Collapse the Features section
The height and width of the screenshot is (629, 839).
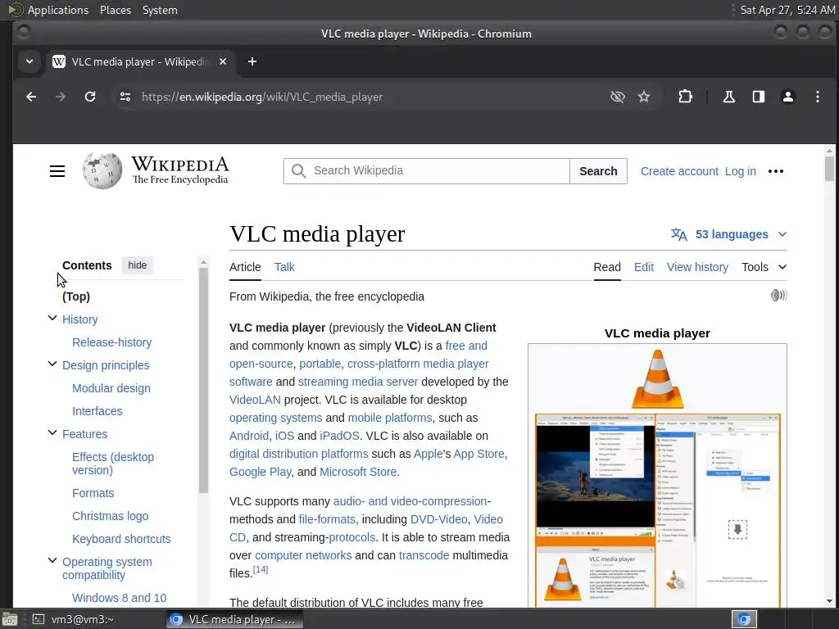[x=52, y=432]
